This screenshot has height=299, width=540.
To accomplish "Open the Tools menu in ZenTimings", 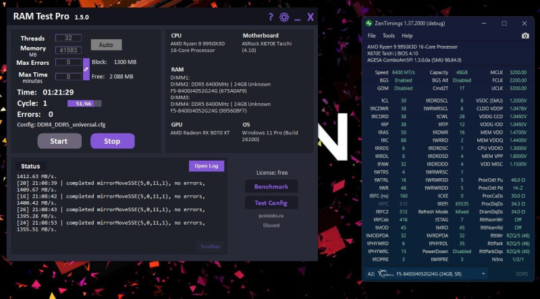I will 389,36.
